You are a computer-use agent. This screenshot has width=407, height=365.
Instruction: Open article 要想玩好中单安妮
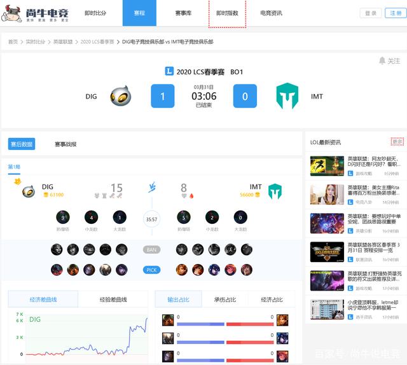pyautogui.click(x=374, y=219)
